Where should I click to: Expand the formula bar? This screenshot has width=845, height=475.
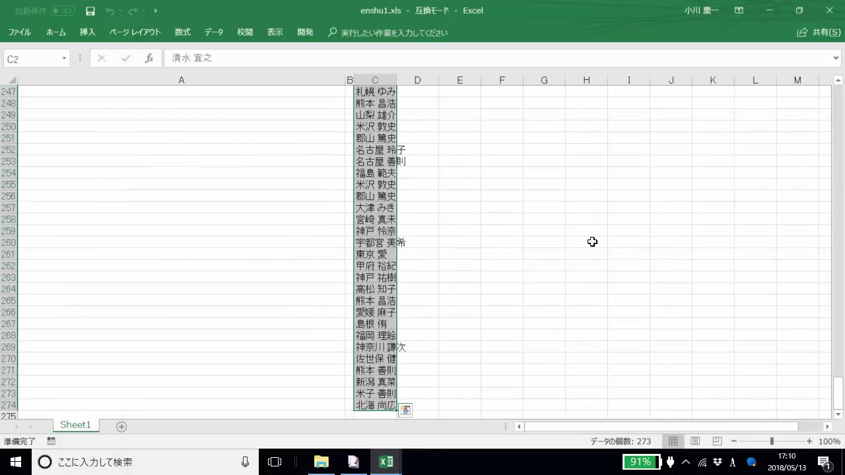pyautogui.click(x=836, y=59)
